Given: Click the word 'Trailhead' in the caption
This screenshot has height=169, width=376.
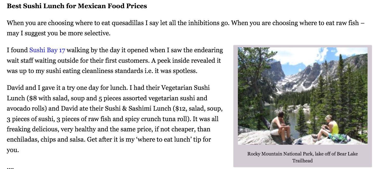Looking at the screenshot, I should click(x=302, y=161).
